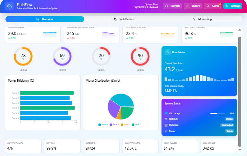
Task: Click the Power lightning bolt icon
Action: tap(166, 131)
